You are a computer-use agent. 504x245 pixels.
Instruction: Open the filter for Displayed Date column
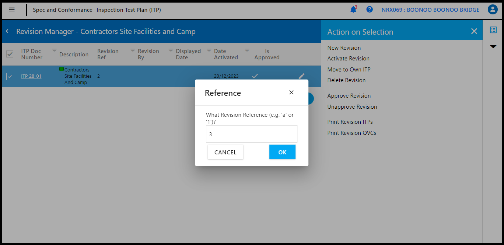209,50
